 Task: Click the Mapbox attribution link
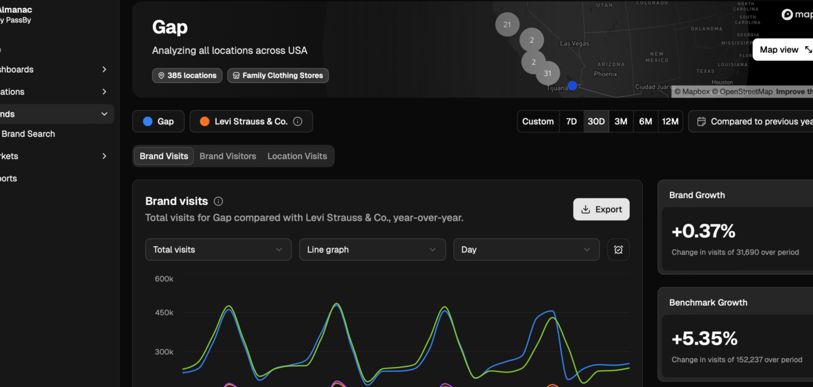point(692,92)
